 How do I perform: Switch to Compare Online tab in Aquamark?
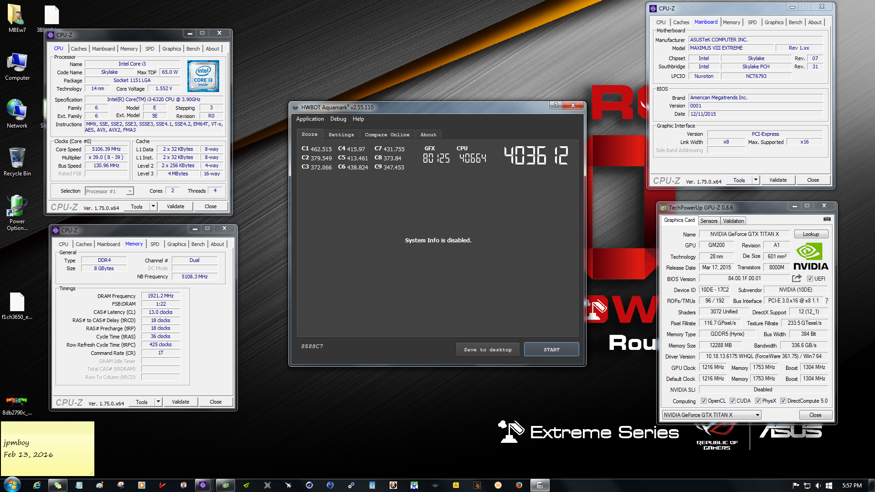point(387,134)
